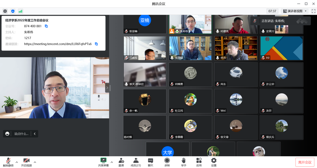Image resolution: width=317 pixels, height=168 pixels.
Task: Click the red 离开会议 button
Action: [304, 162]
